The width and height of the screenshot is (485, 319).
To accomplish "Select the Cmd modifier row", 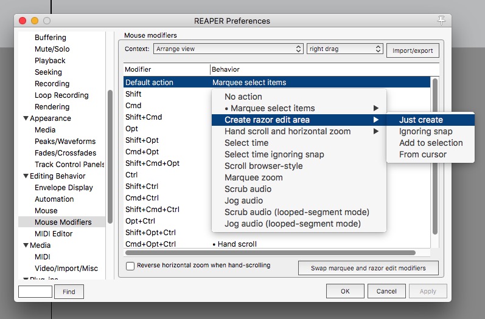I will 167,106.
